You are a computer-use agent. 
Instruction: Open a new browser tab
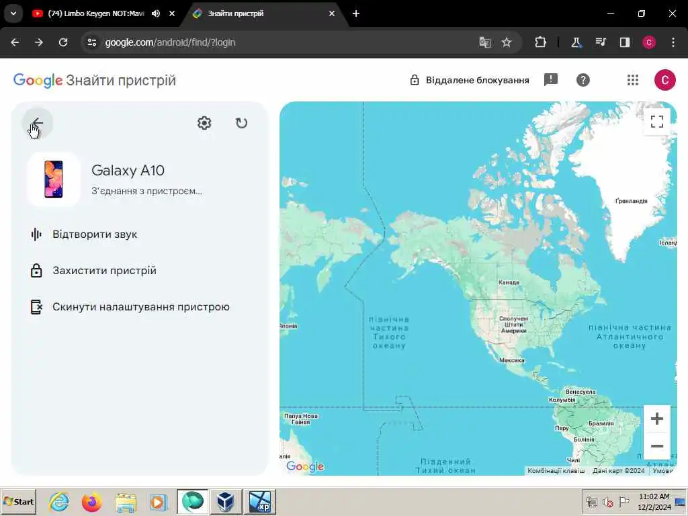coord(356,13)
